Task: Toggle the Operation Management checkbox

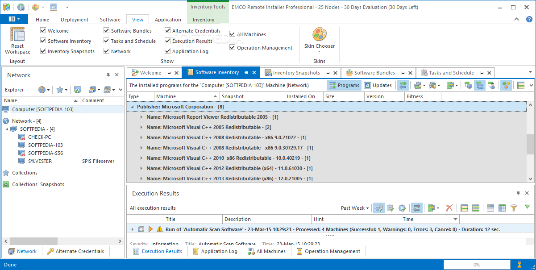Action: (233, 48)
